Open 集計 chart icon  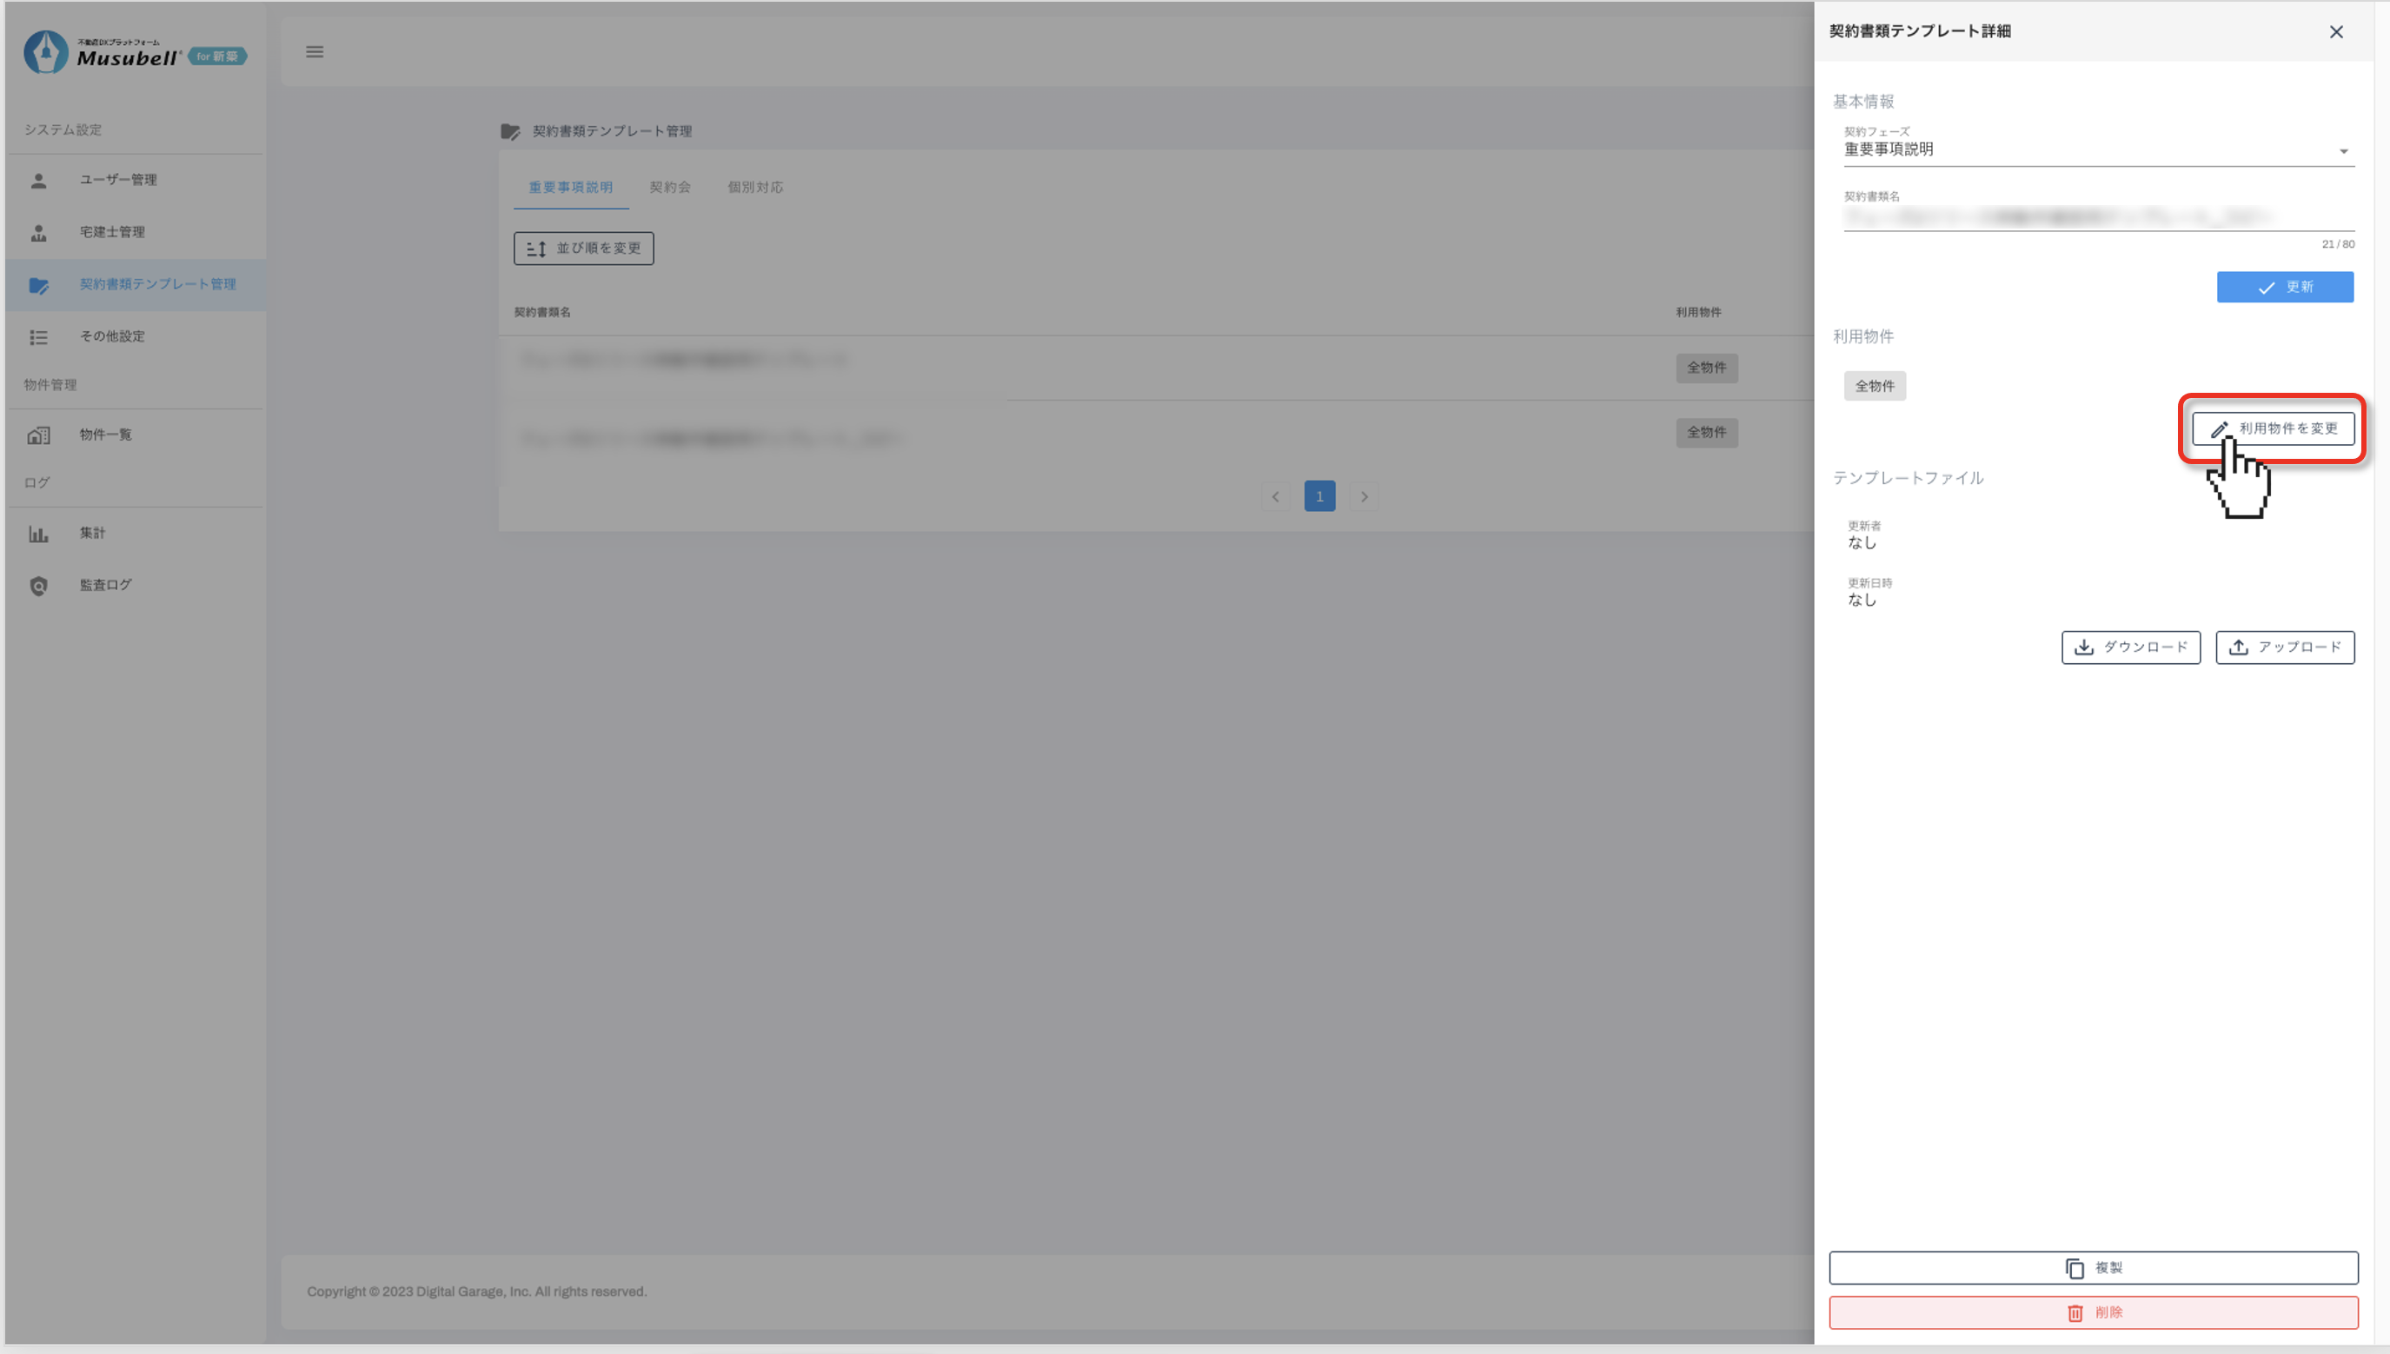point(38,534)
